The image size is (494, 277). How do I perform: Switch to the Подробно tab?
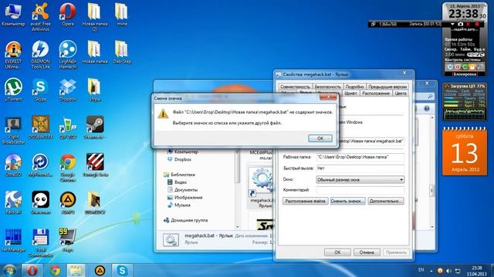[354, 86]
